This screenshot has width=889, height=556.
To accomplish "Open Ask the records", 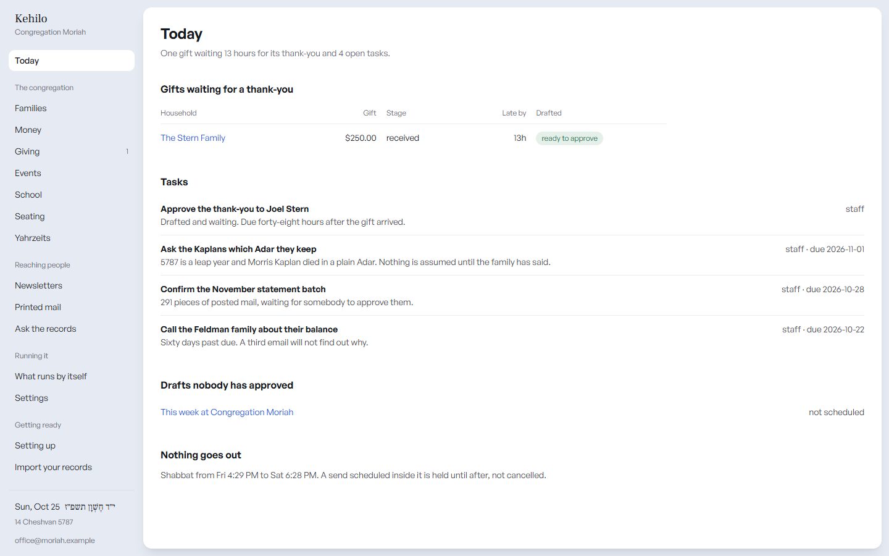I will [72, 329].
